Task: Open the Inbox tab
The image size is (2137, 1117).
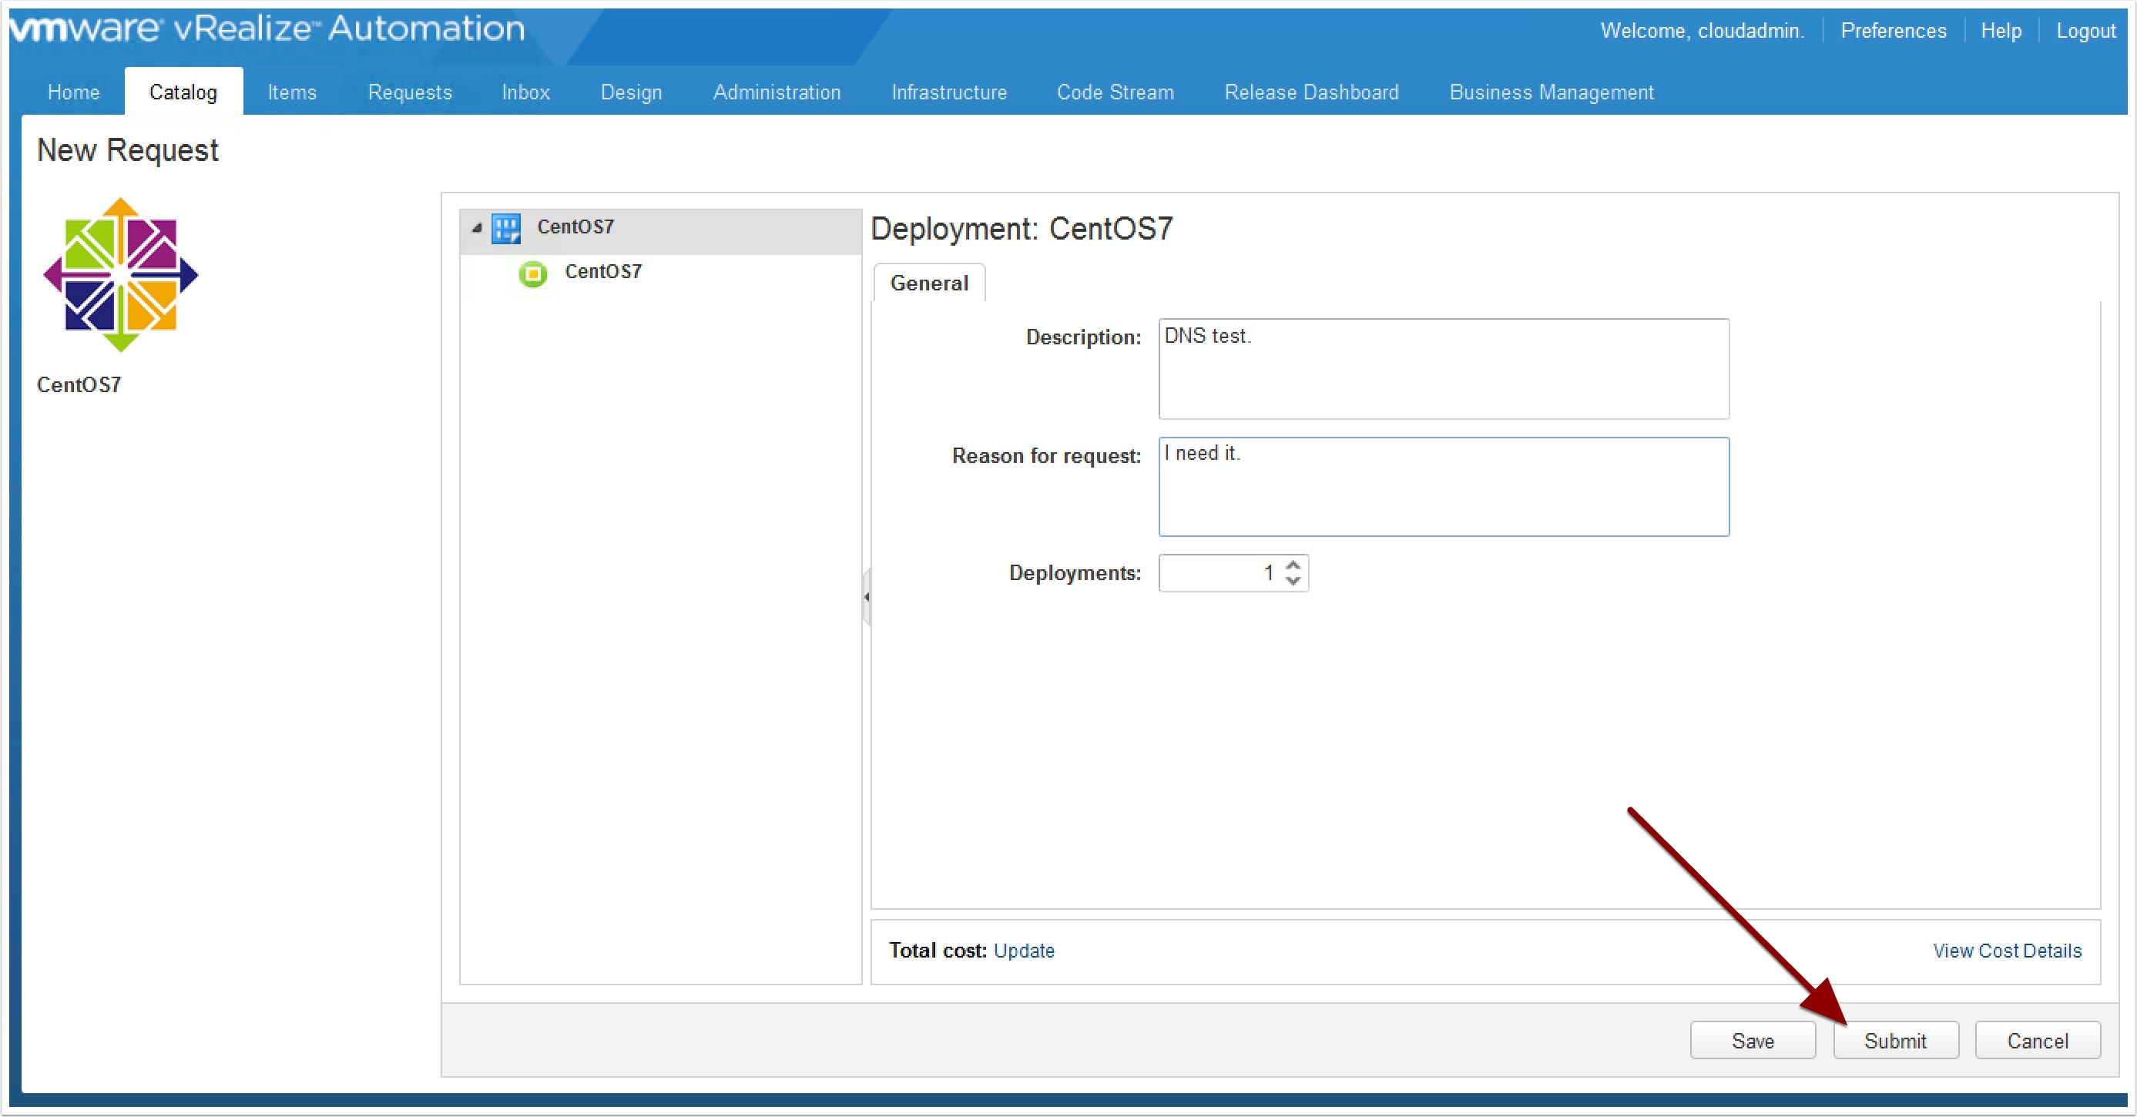Action: (x=526, y=92)
